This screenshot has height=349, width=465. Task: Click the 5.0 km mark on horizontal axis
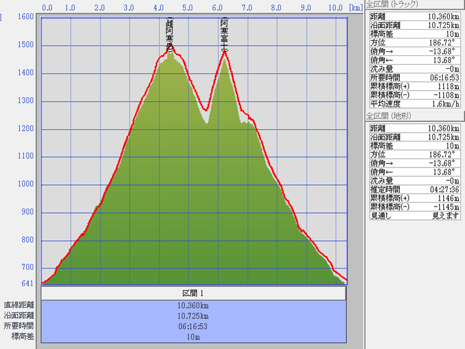point(188,8)
